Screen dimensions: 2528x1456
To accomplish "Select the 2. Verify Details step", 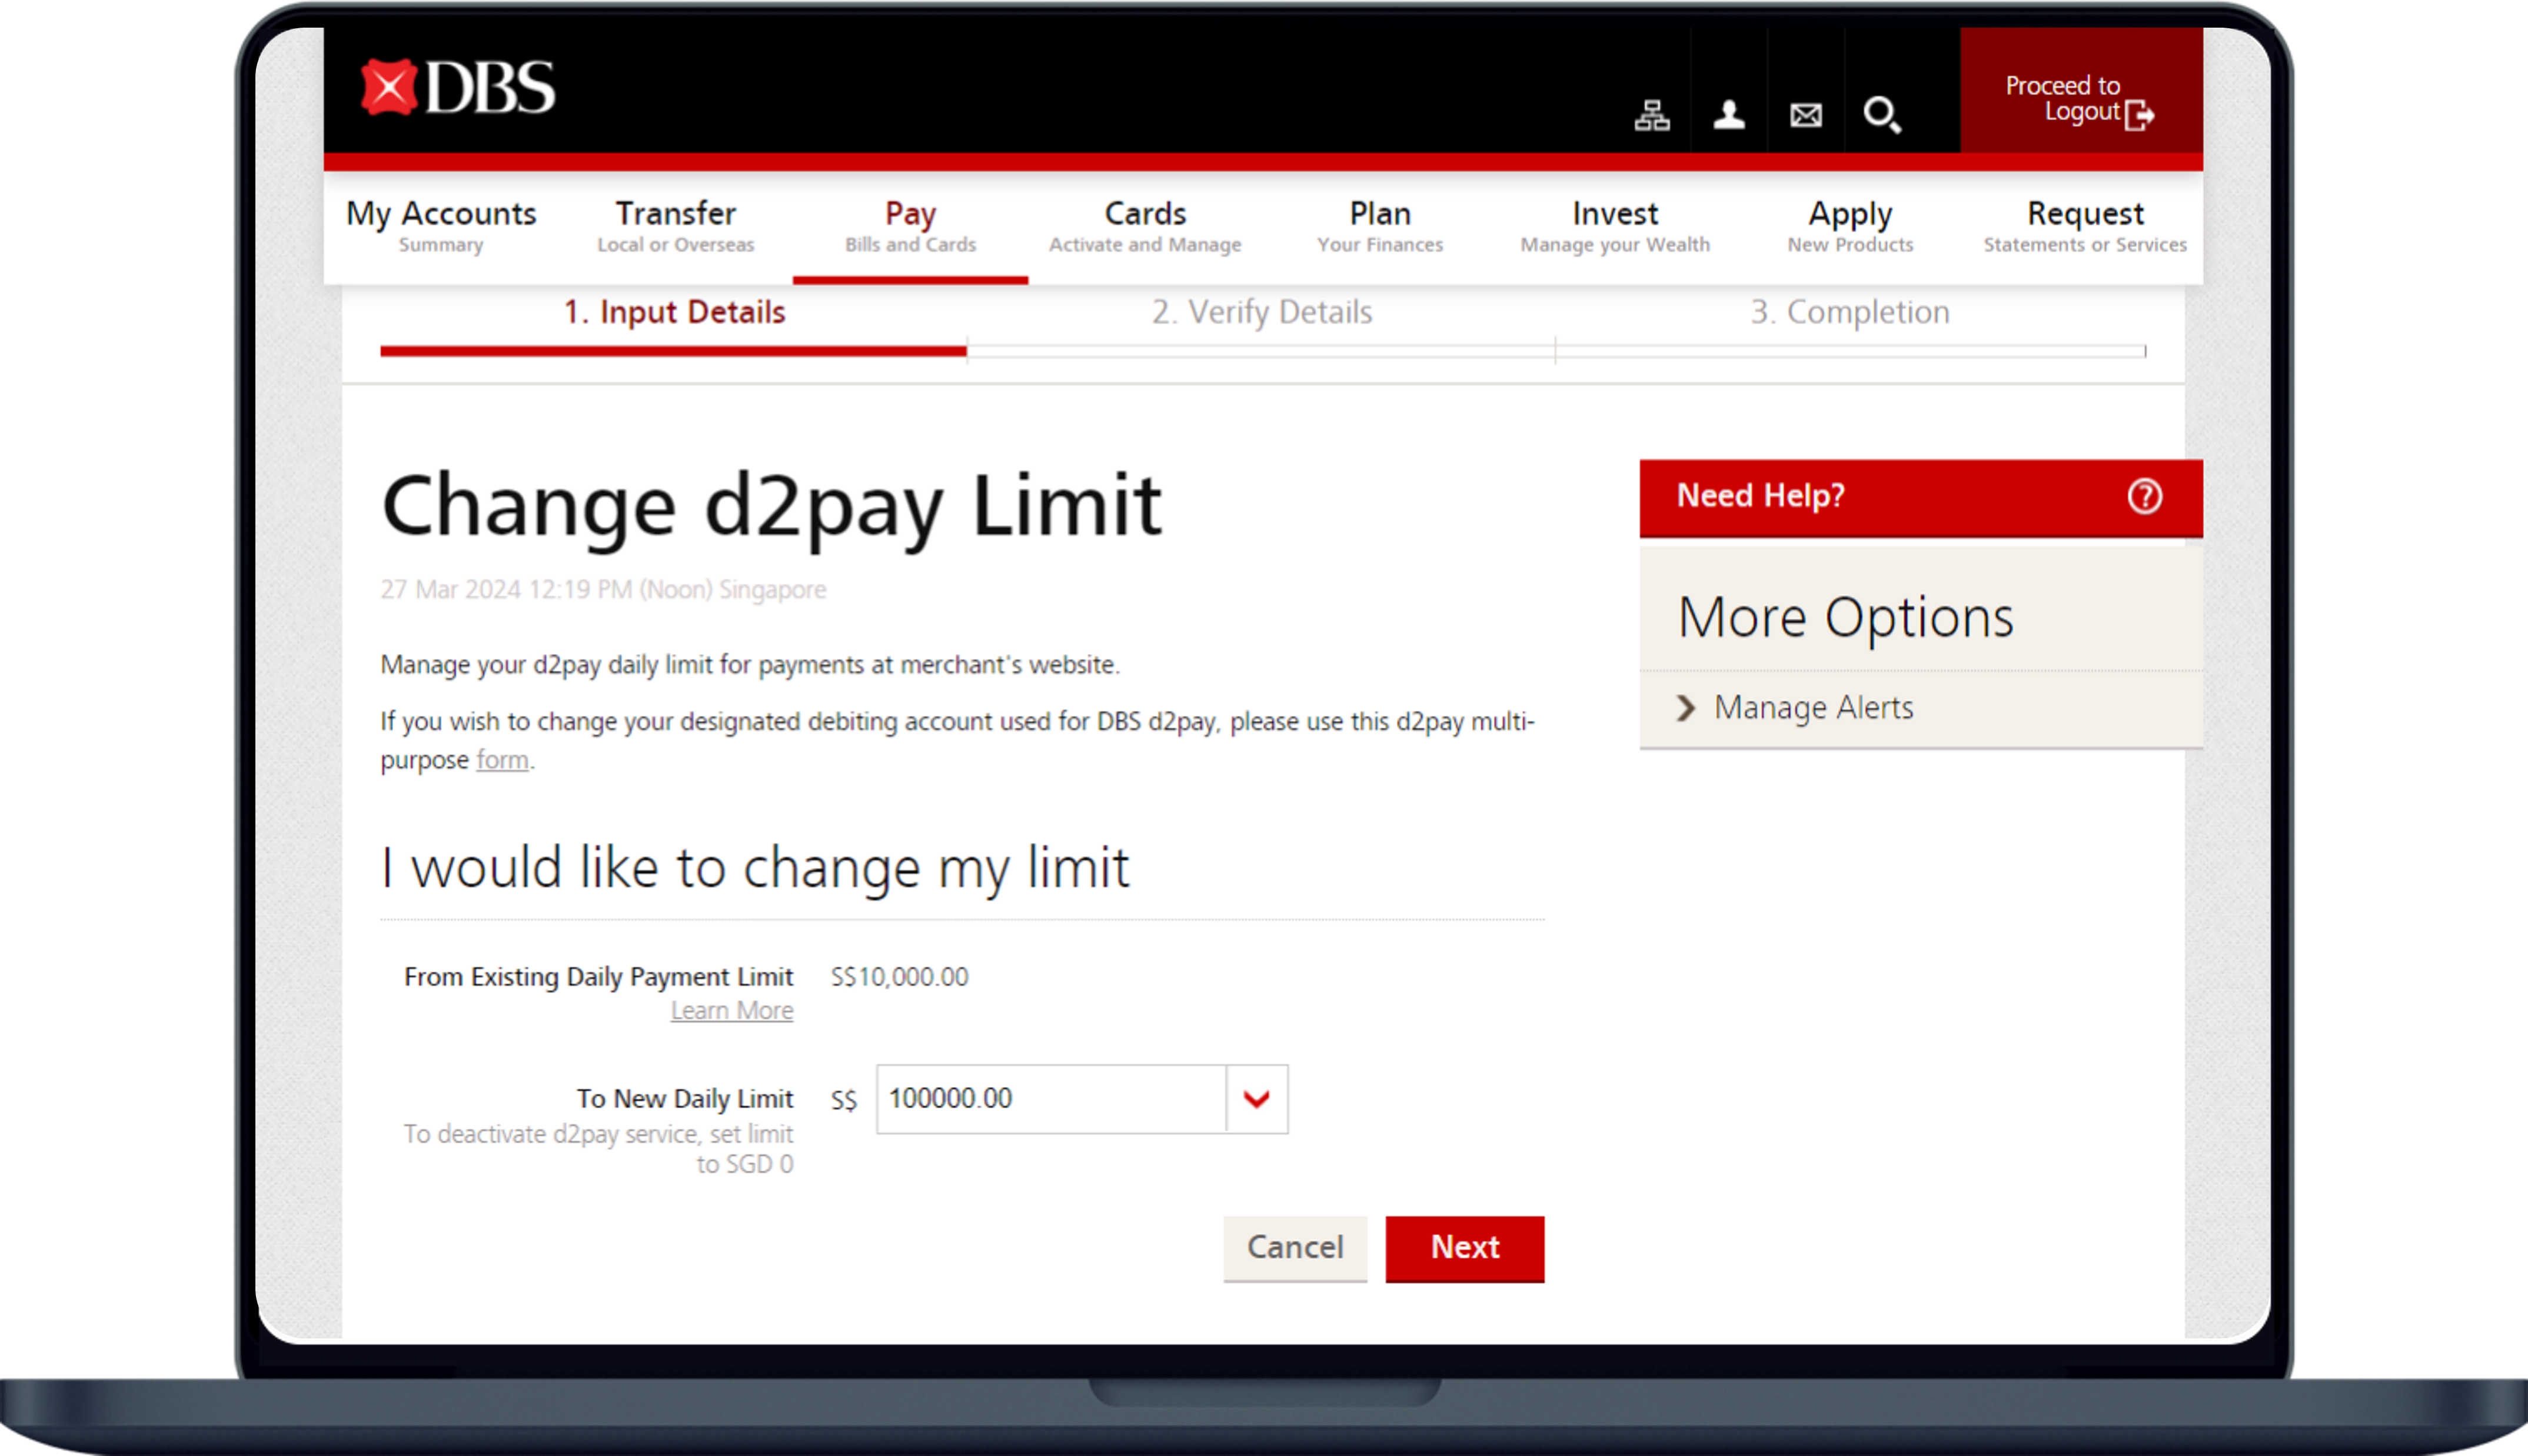I will tap(1261, 312).
